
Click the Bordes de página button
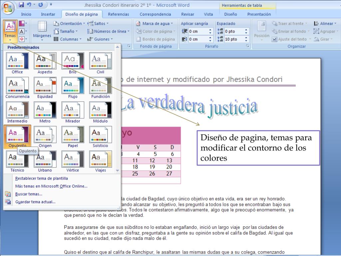point(156,39)
